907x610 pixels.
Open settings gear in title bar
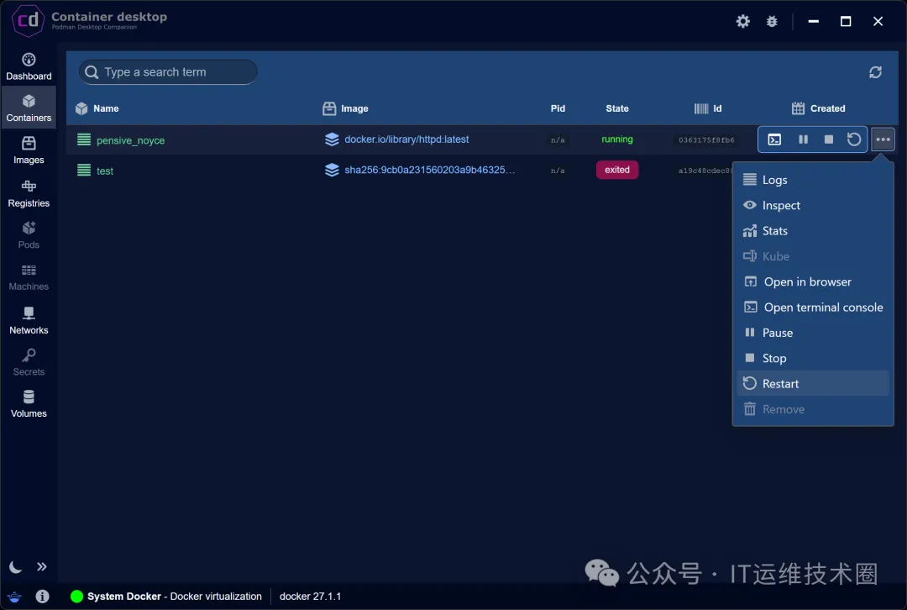tap(743, 22)
